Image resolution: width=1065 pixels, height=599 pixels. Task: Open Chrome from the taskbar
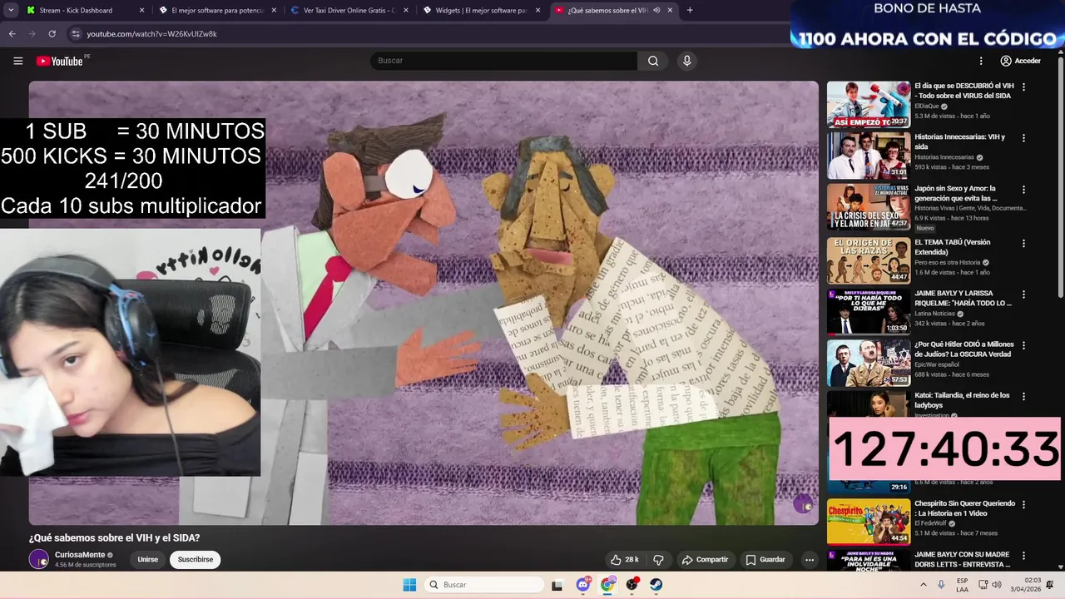click(x=607, y=585)
